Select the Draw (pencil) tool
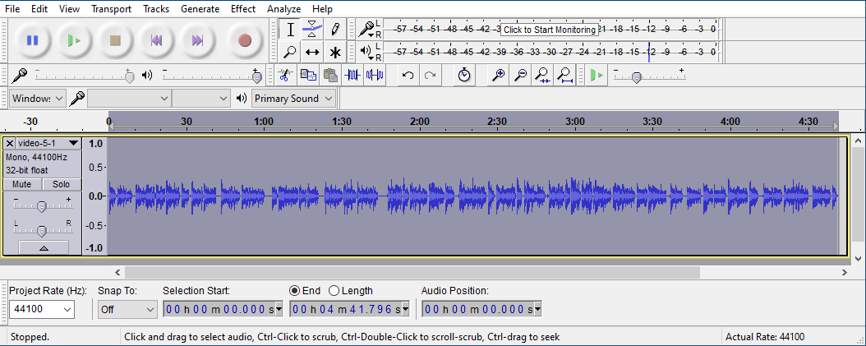 pyautogui.click(x=334, y=30)
